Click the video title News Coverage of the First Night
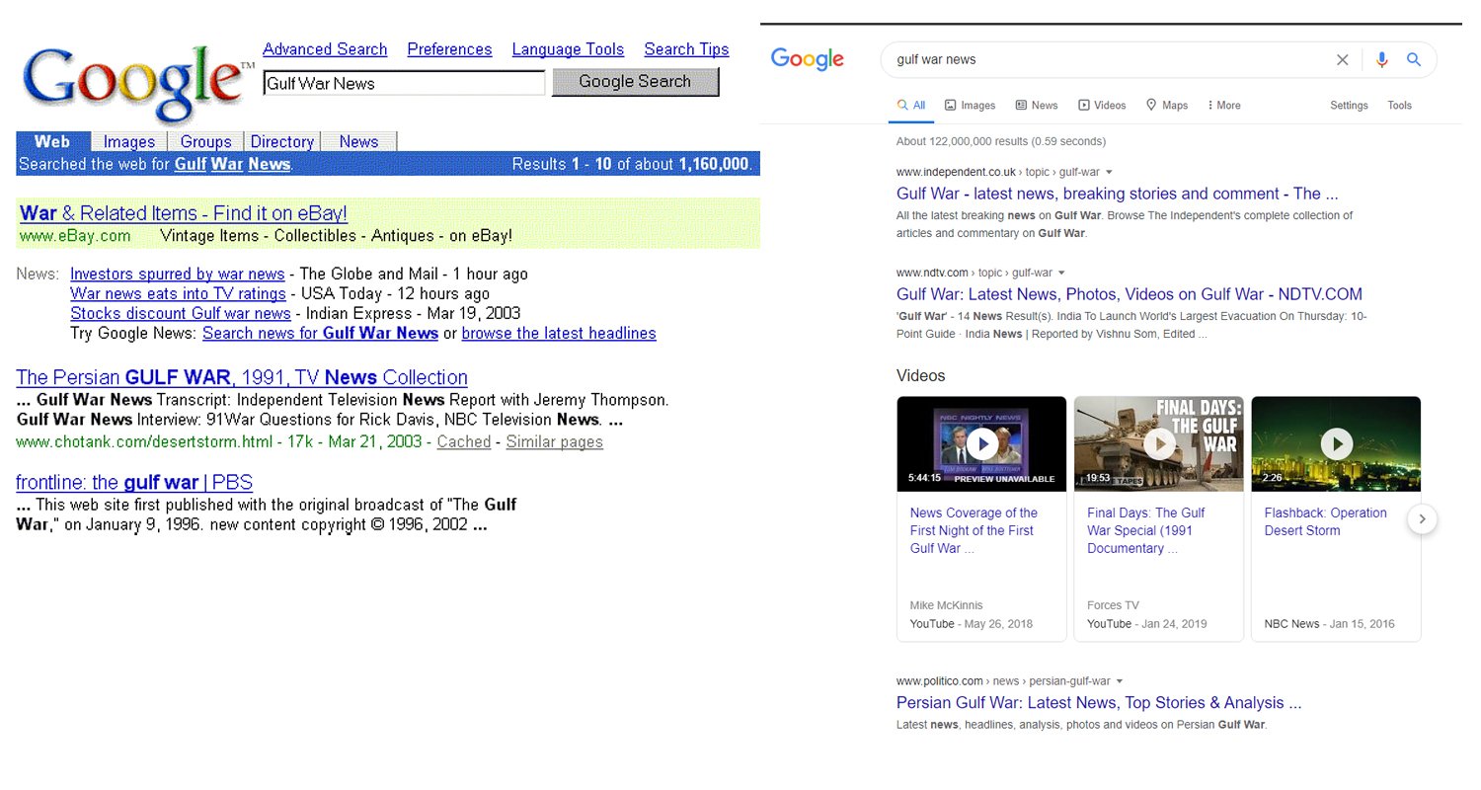The image size is (1481, 790). tap(974, 530)
